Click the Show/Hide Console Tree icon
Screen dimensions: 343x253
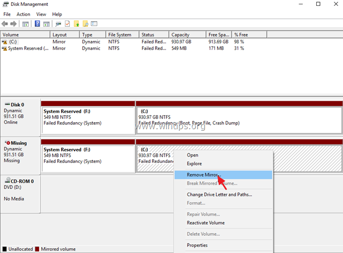click(25, 24)
